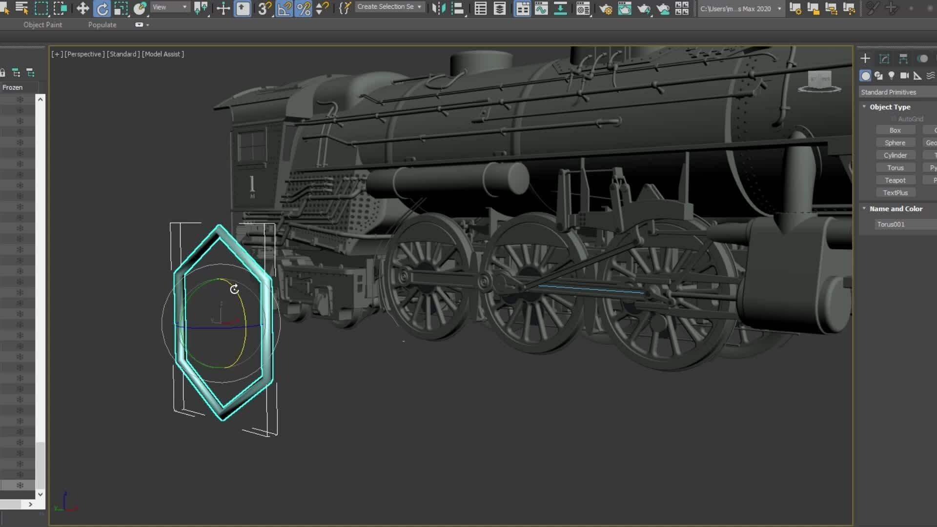Image resolution: width=937 pixels, height=527 pixels.
Task: Render the scene with the teapot icon
Action: (644, 8)
